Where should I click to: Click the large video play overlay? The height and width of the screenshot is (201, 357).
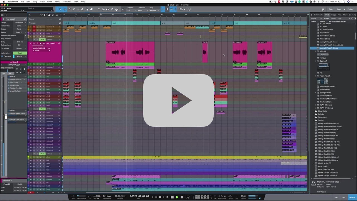point(178,100)
